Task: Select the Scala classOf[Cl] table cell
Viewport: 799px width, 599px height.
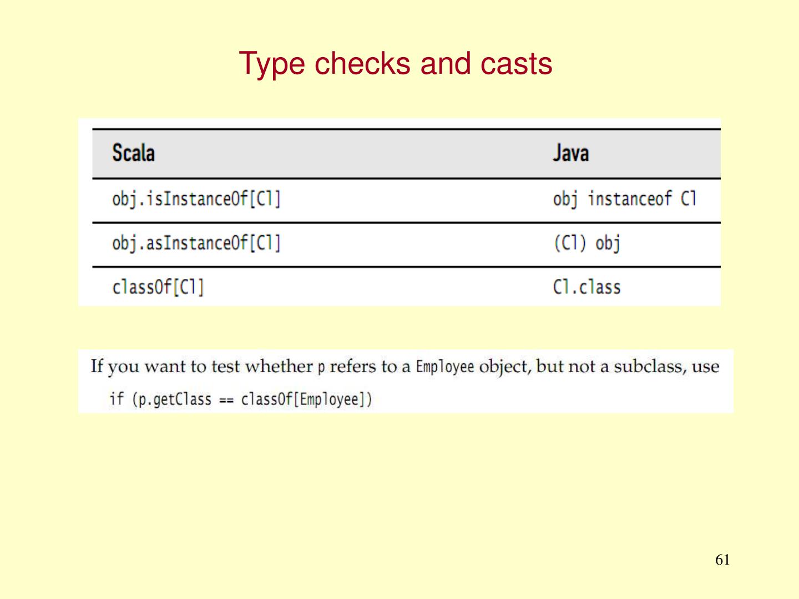Action: coord(158,287)
